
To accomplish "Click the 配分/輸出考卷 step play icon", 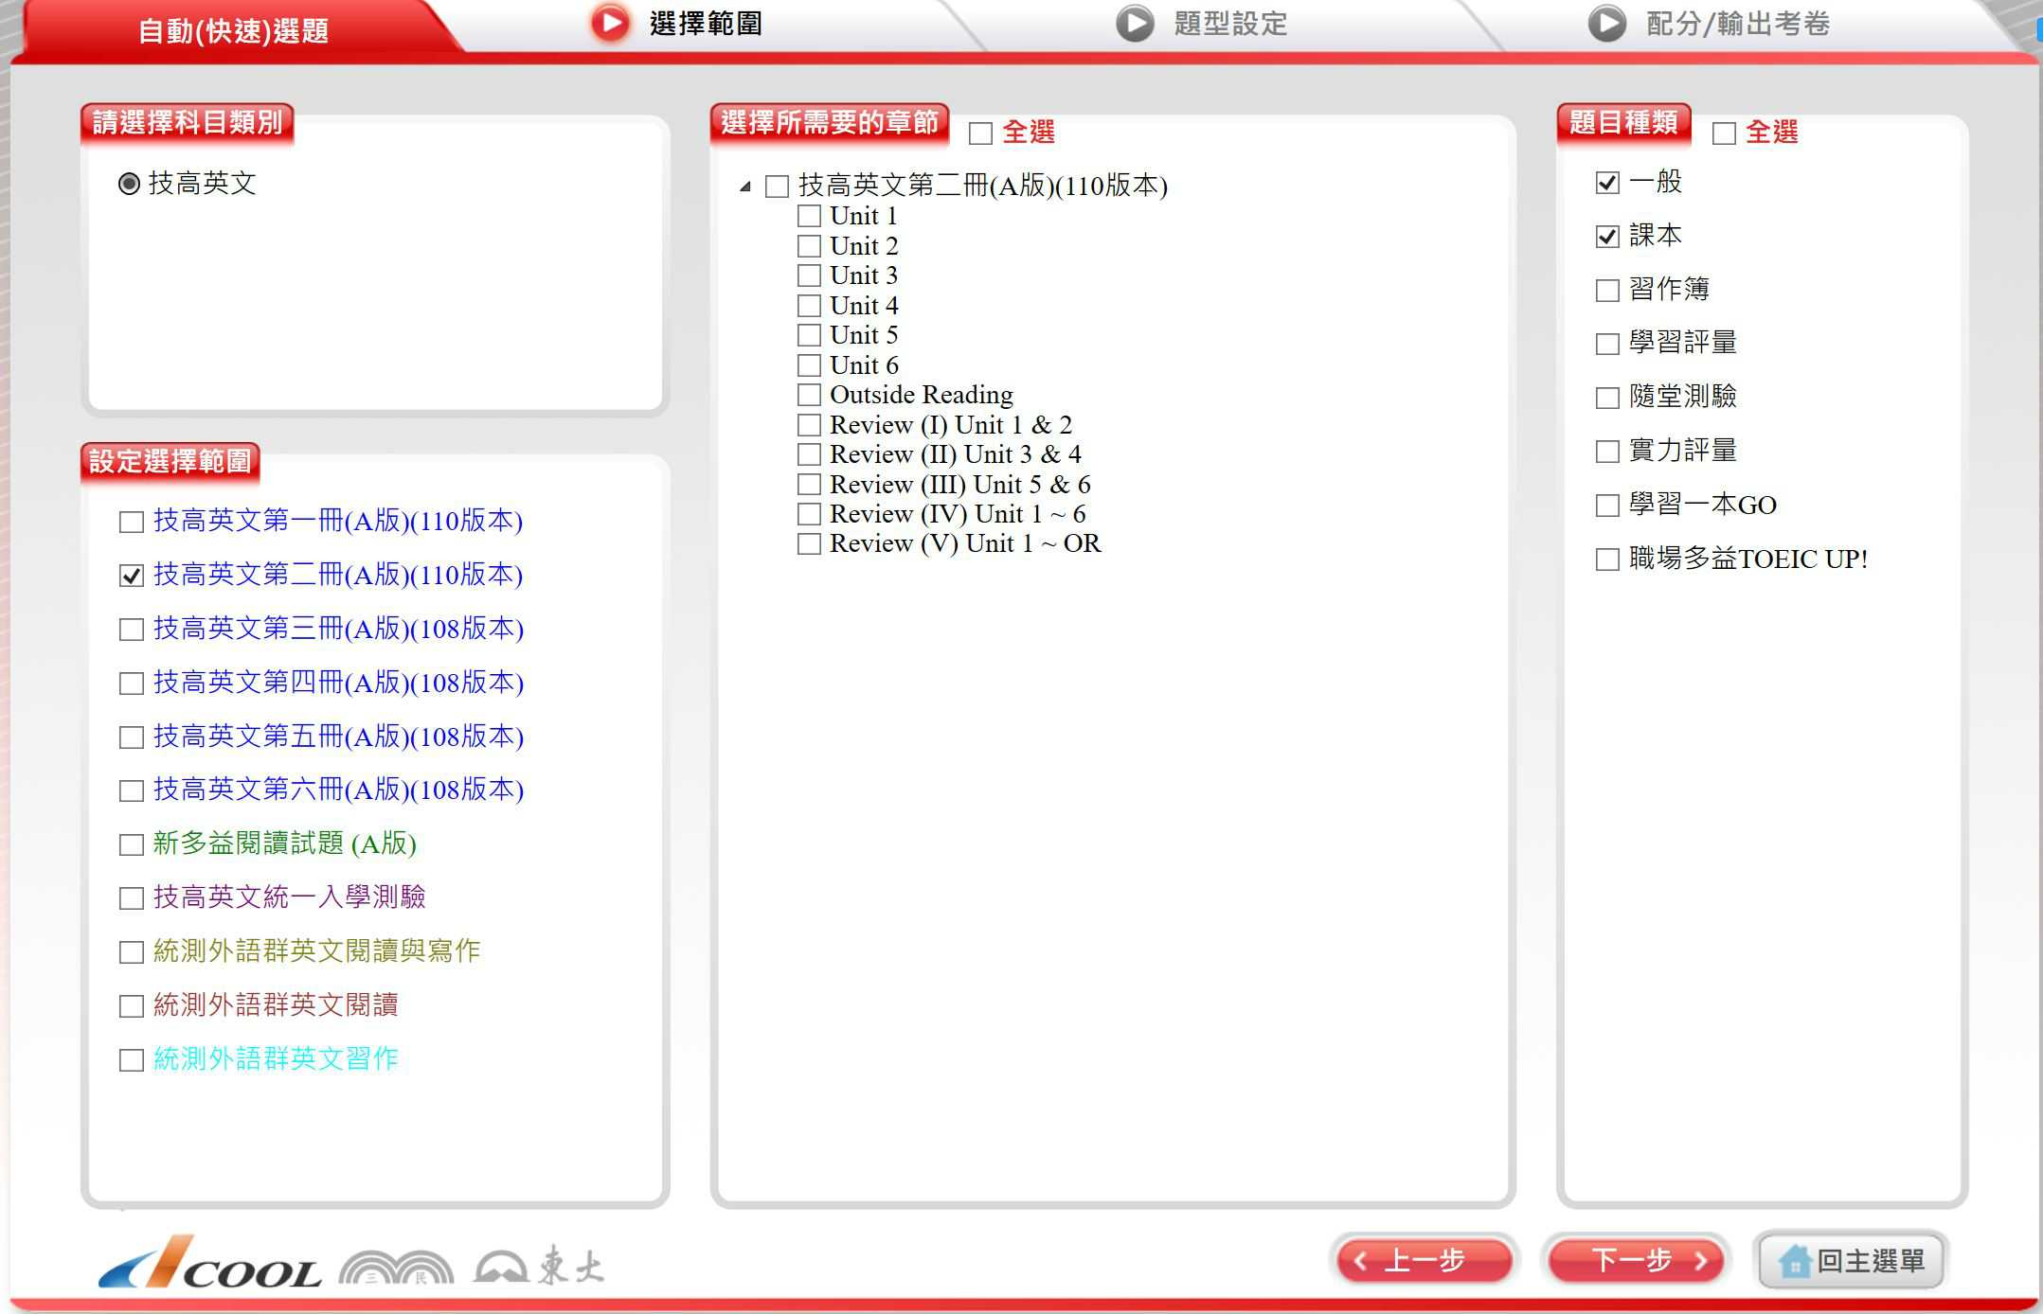I will [x=1606, y=24].
